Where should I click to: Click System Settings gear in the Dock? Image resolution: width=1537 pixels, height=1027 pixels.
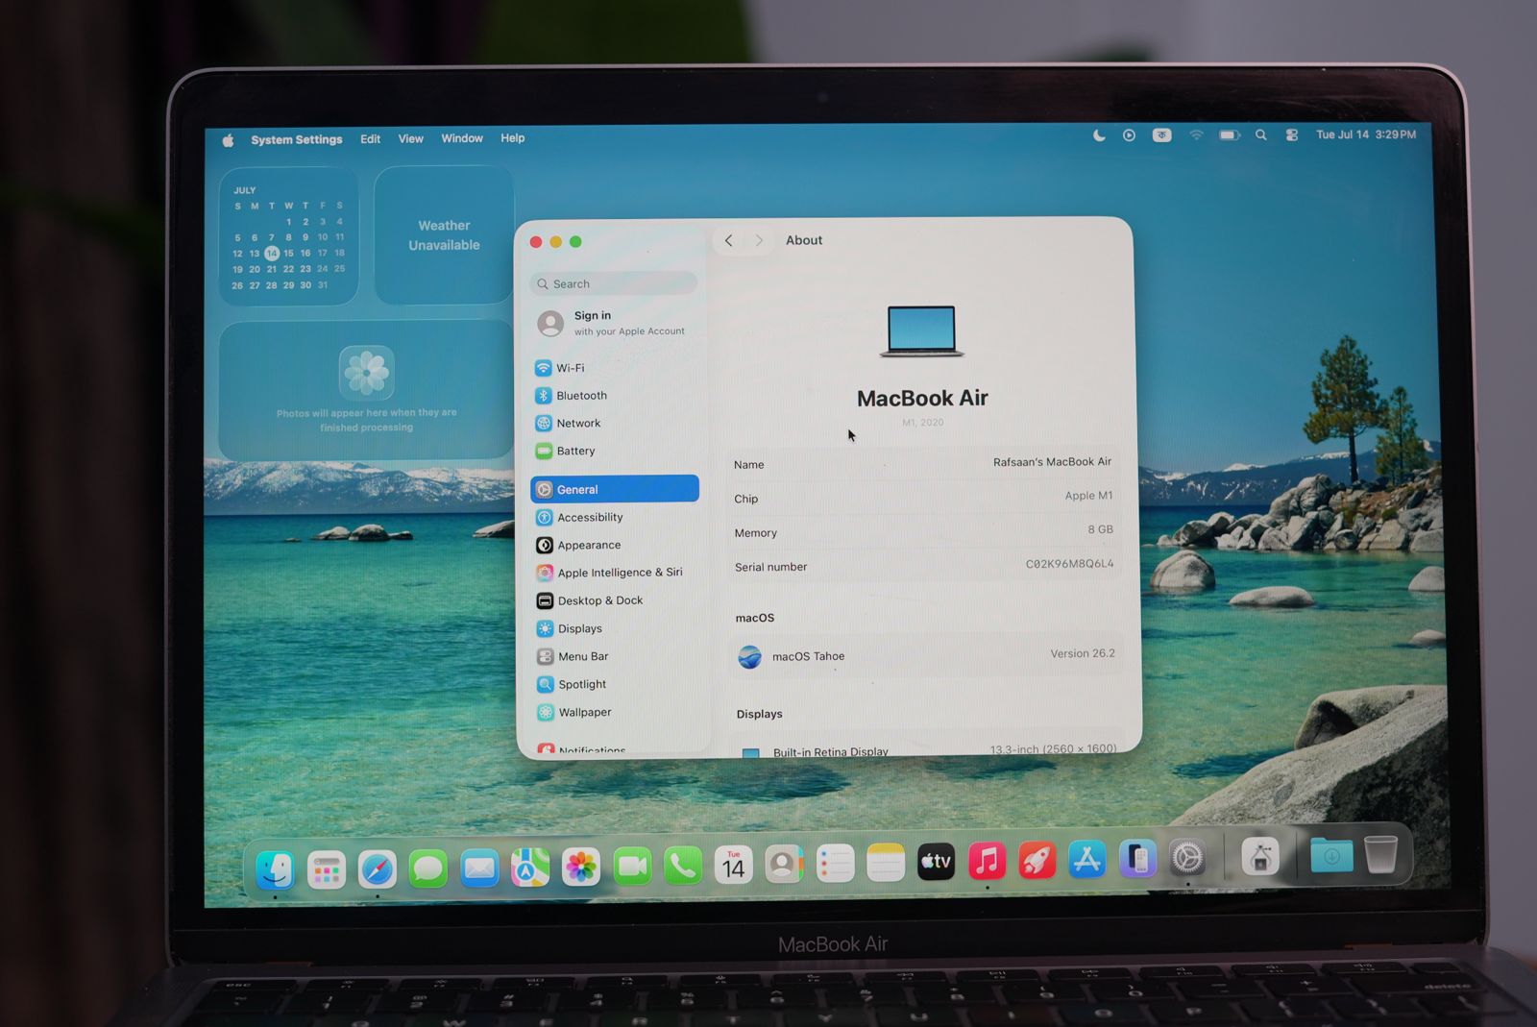(x=1188, y=857)
